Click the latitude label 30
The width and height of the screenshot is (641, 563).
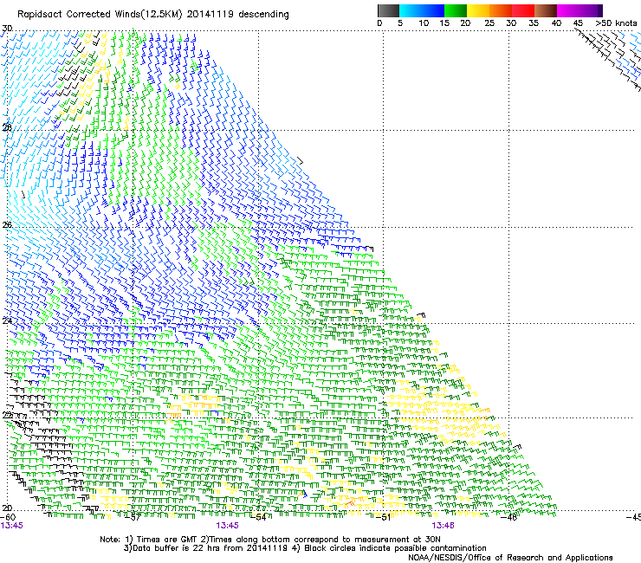(7, 29)
